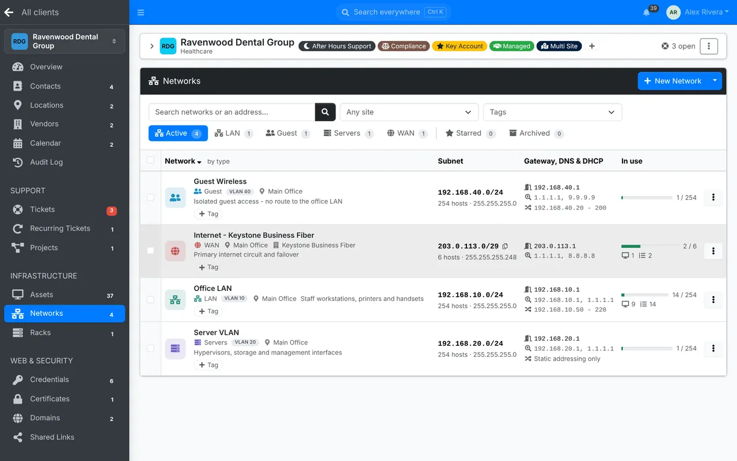Open the Tags filter dropdown
Viewport: 737px width, 461px height.
click(x=553, y=112)
